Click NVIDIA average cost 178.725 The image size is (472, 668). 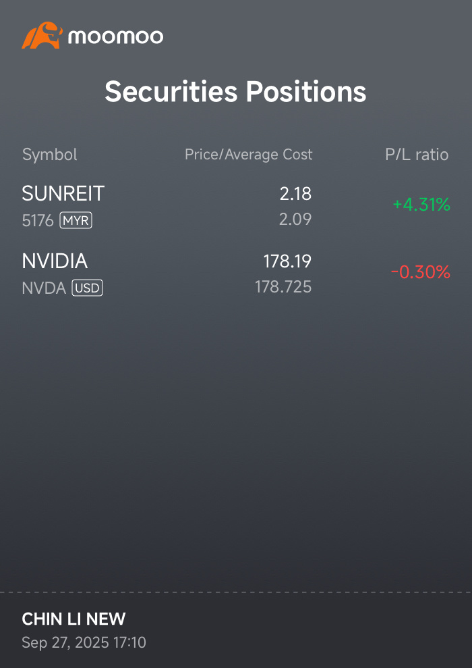(x=283, y=287)
